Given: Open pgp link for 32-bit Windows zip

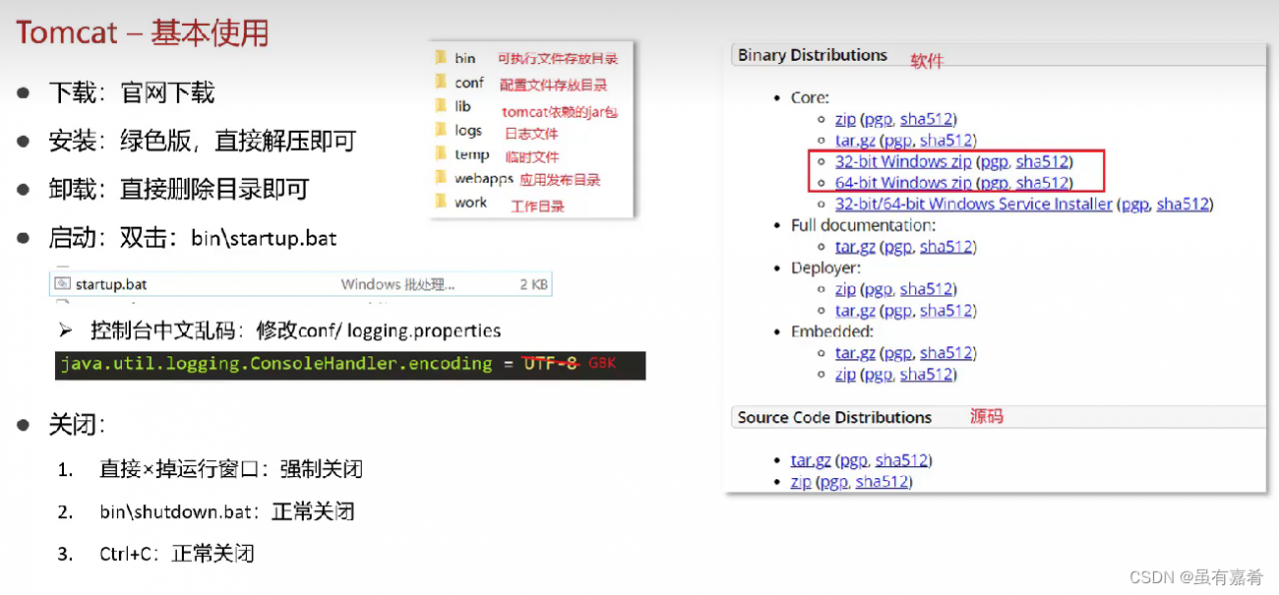Looking at the screenshot, I should coord(994,161).
